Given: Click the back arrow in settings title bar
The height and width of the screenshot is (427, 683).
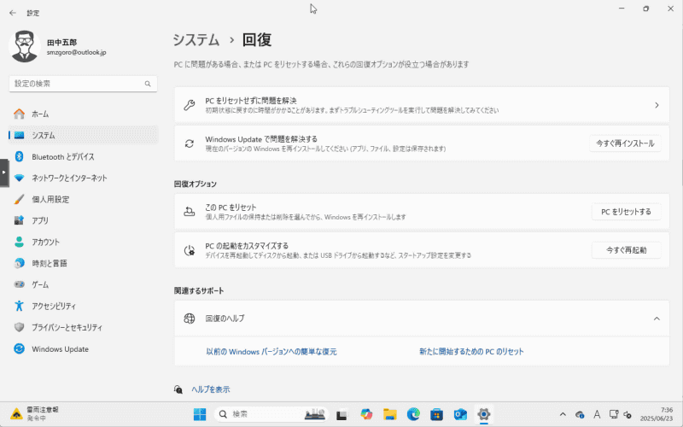Looking at the screenshot, I should click(13, 13).
